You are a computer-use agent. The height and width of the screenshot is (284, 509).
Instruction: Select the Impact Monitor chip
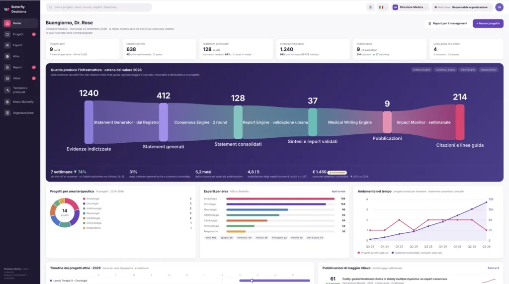click(488, 70)
